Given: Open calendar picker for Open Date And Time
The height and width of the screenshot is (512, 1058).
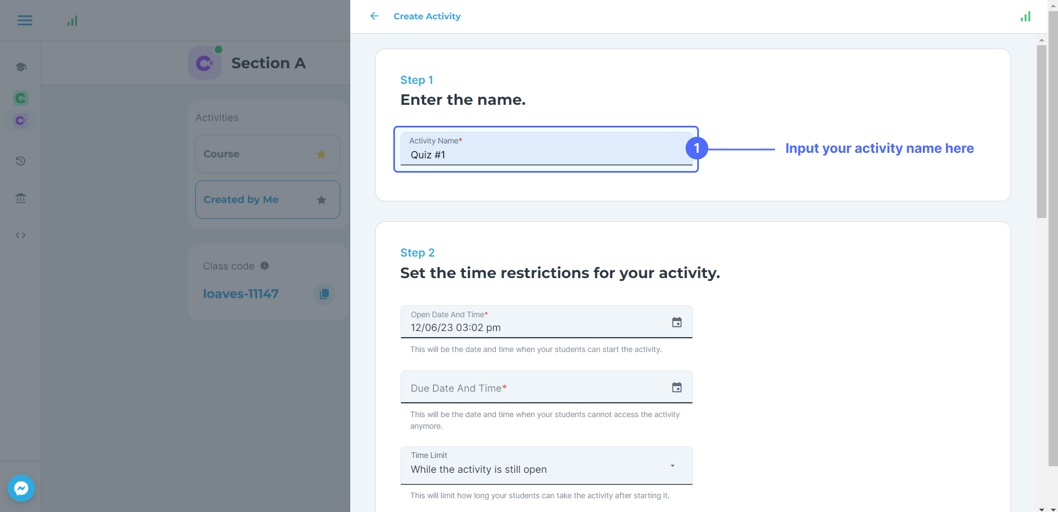Looking at the screenshot, I should pos(677,322).
